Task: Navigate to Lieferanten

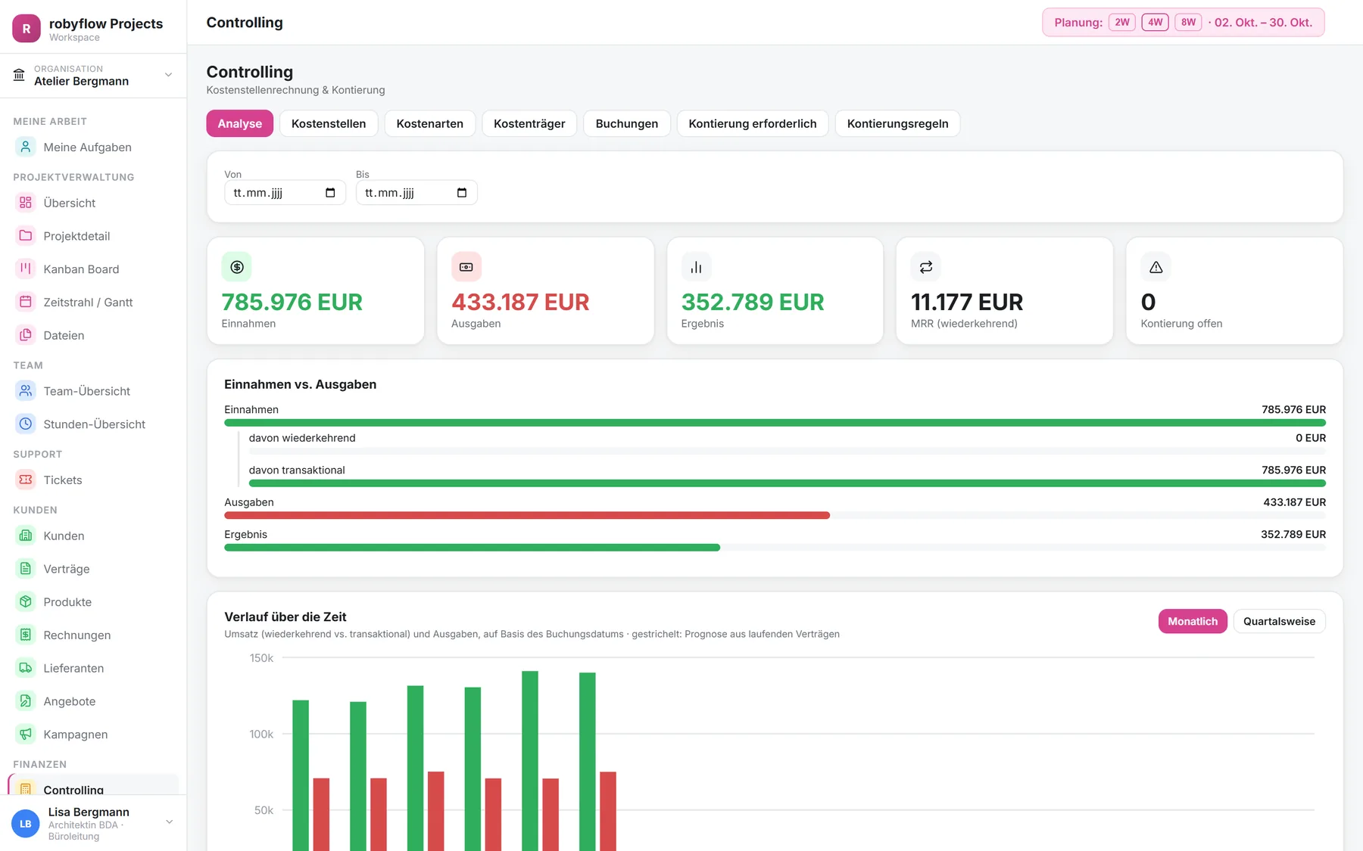Action: 93,668
